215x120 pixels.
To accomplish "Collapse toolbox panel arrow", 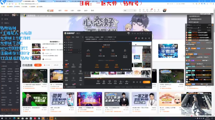I will tap(81, 61).
